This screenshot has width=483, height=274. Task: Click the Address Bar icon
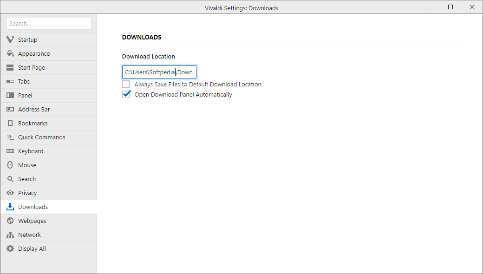10,109
